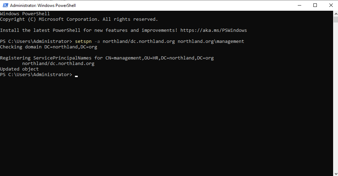The image size is (338, 176).
Task: Click the Microsoft Corporation copyright line
Action: (x=79, y=19)
